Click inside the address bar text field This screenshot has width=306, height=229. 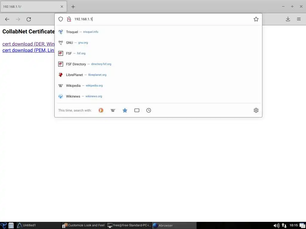coord(162,19)
